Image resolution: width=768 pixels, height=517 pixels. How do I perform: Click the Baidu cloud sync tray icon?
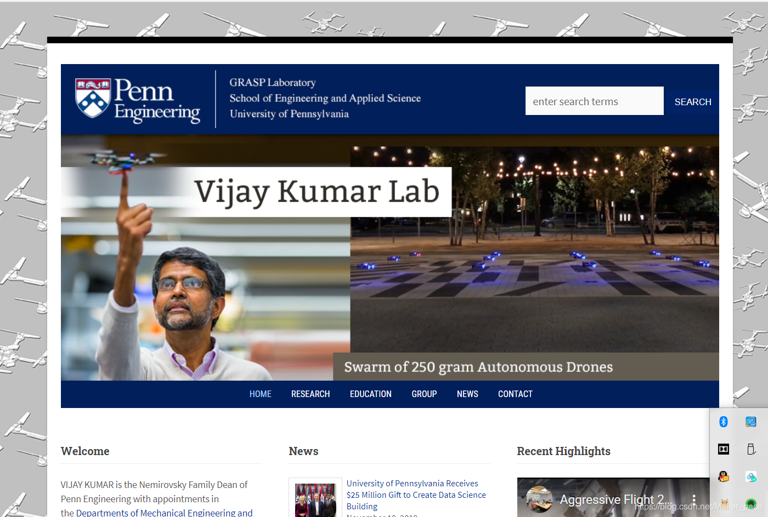coord(751,476)
